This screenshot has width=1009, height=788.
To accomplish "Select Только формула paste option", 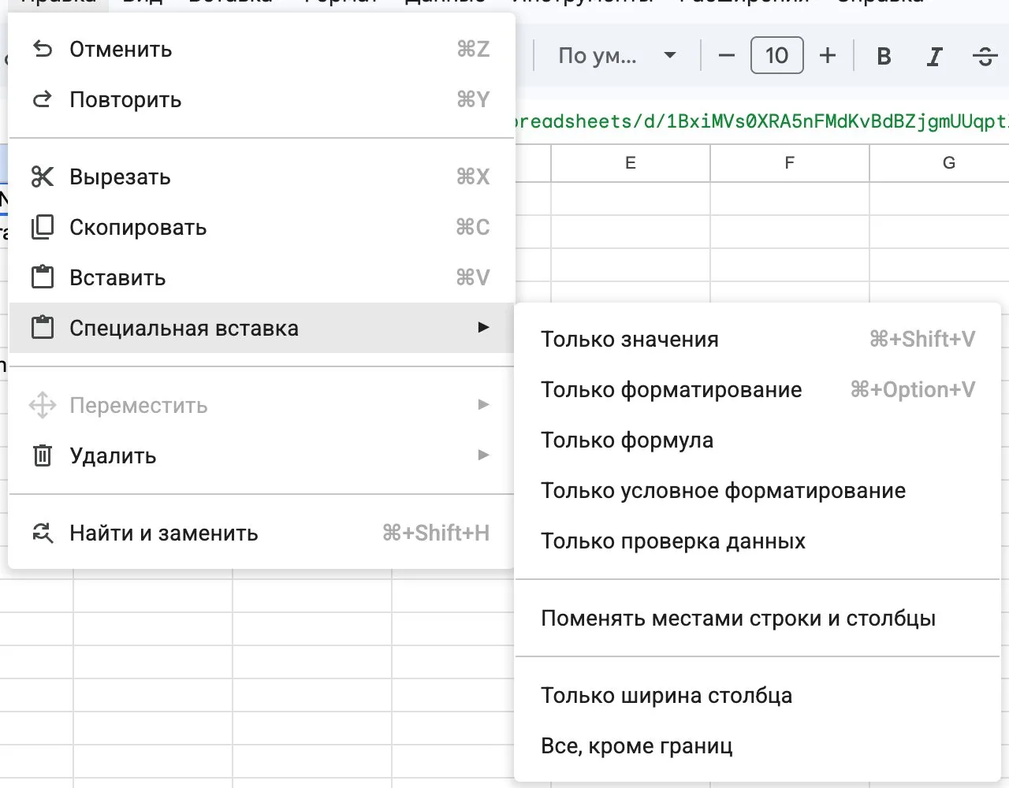I will point(758,440).
